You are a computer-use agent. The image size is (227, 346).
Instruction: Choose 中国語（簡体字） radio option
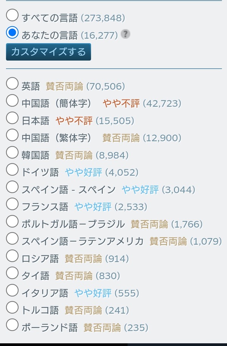pyautogui.click(x=12, y=101)
